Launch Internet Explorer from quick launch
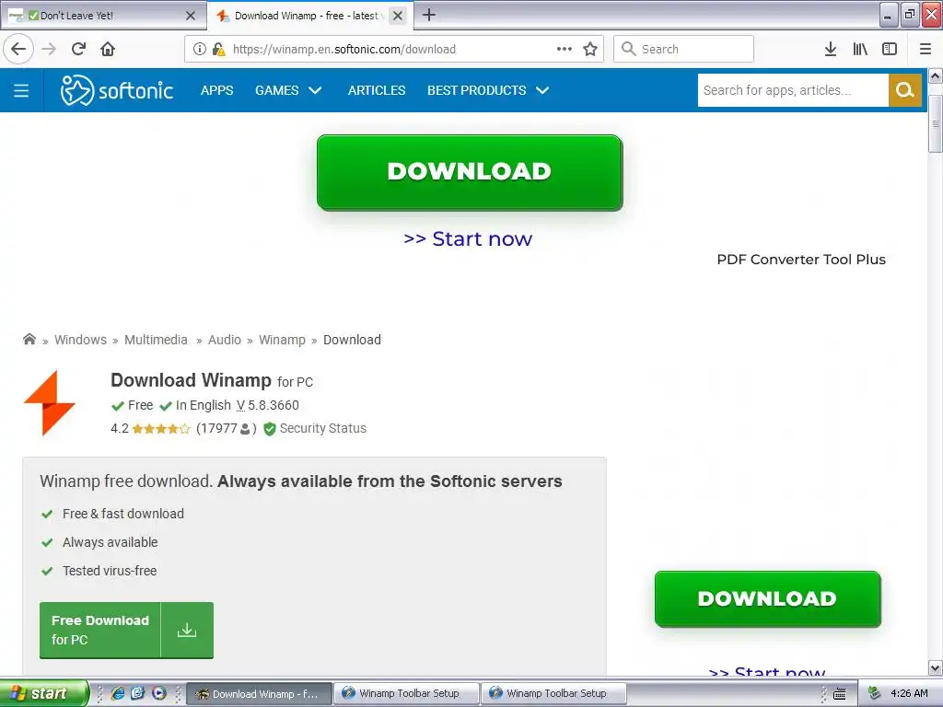Image resolution: width=943 pixels, height=707 pixels. (x=118, y=693)
